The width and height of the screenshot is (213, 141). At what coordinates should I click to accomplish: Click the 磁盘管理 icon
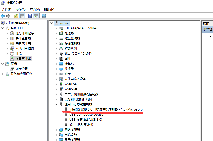coord(12,69)
